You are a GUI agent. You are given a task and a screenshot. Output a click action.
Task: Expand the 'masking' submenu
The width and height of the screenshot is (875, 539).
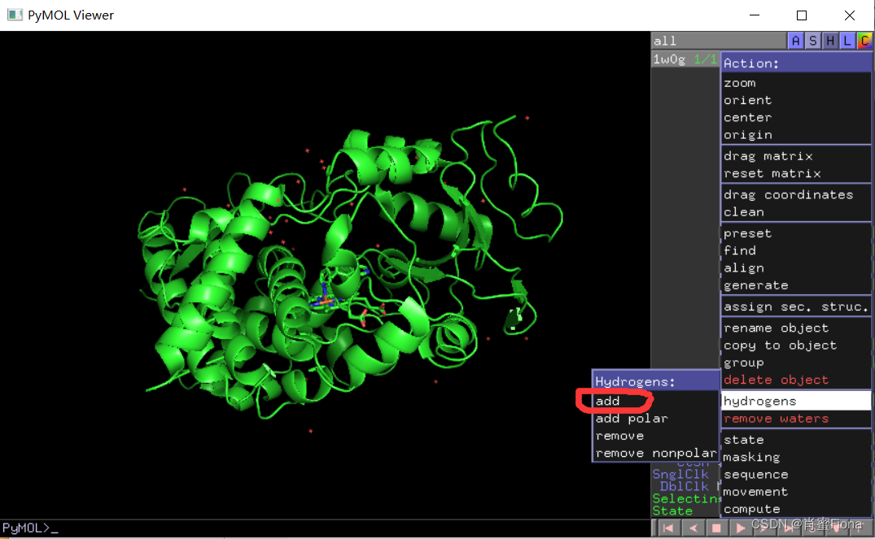pyautogui.click(x=796, y=457)
